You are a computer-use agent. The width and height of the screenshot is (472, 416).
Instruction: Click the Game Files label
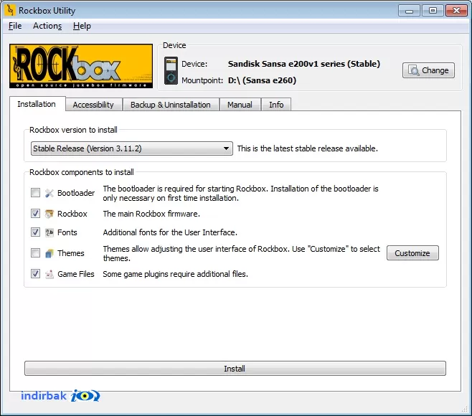(x=76, y=274)
